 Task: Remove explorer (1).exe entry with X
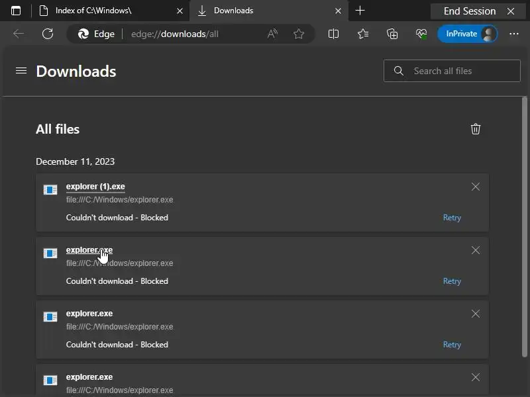pos(476,187)
